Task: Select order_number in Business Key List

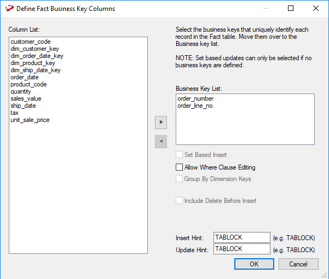Action: click(195, 98)
